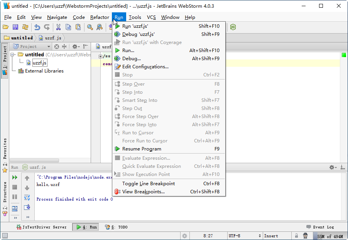Choose Run... menu entry

pyautogui.click(x=169, y=51)
